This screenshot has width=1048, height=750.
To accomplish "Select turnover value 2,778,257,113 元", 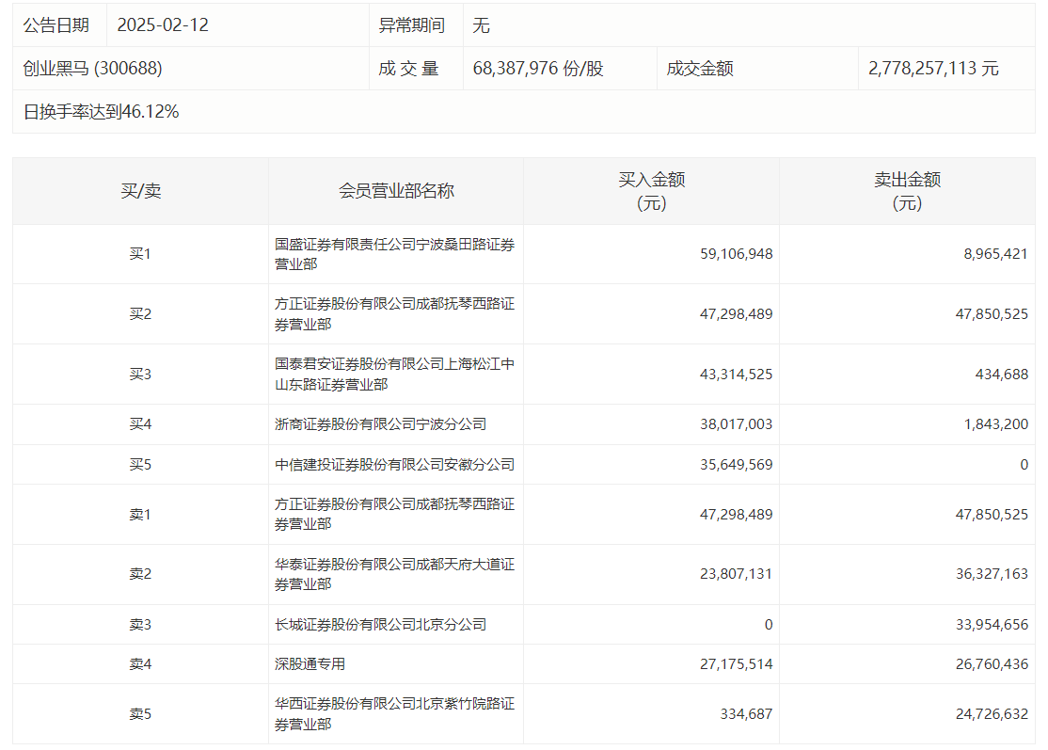I will pyautogui.click(x=933, y=68).
